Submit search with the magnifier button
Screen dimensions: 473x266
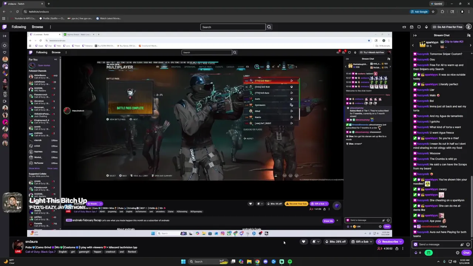[269, 27]
